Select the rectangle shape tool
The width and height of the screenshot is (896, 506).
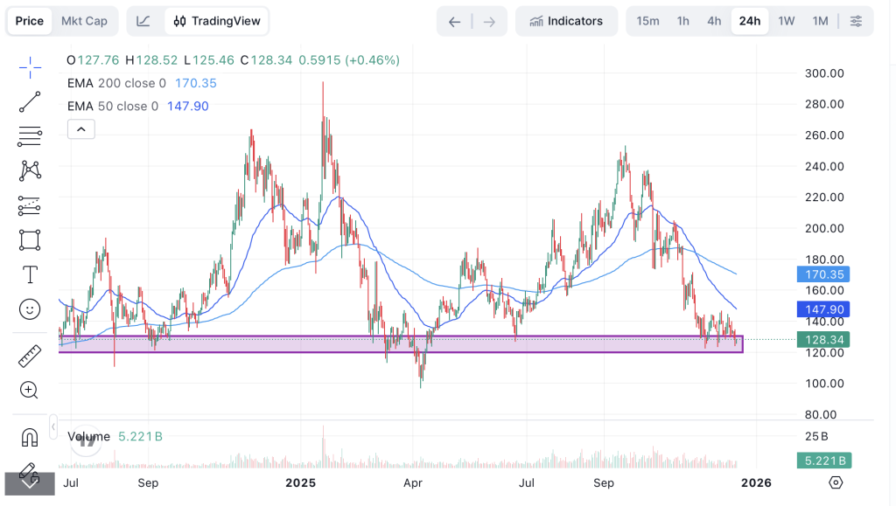(x=30, y=239)
